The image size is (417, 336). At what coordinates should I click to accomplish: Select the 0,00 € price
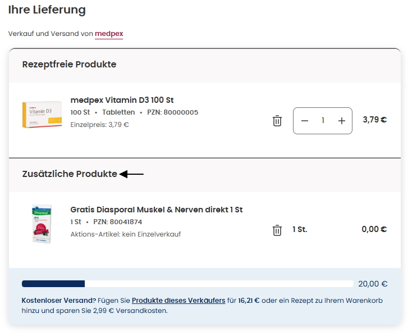coord(374,229)
